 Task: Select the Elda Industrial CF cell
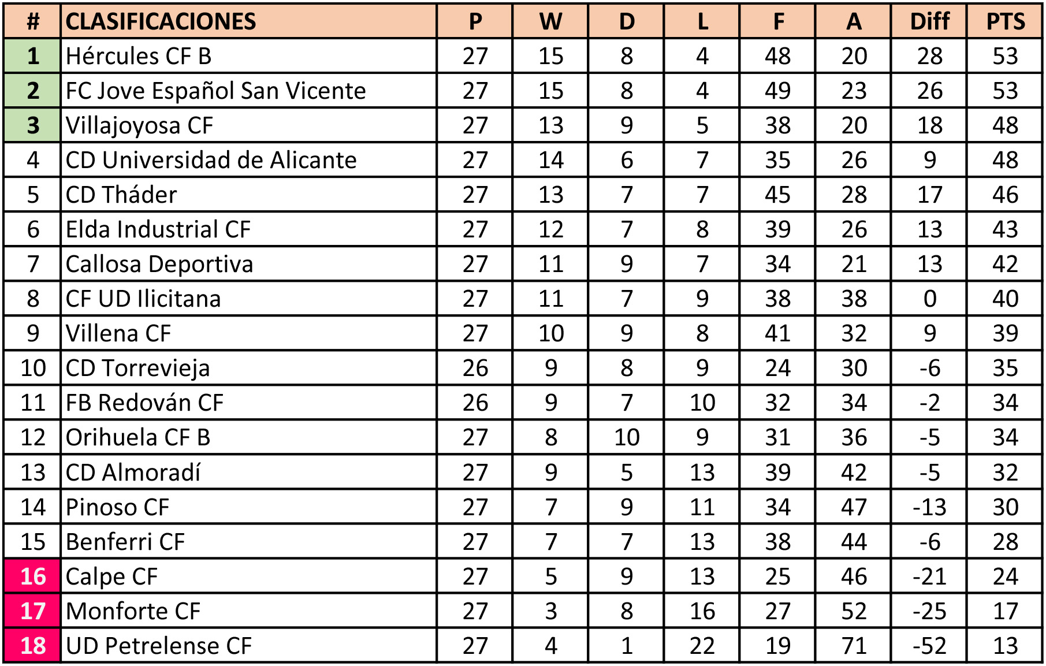click(158, 229)
